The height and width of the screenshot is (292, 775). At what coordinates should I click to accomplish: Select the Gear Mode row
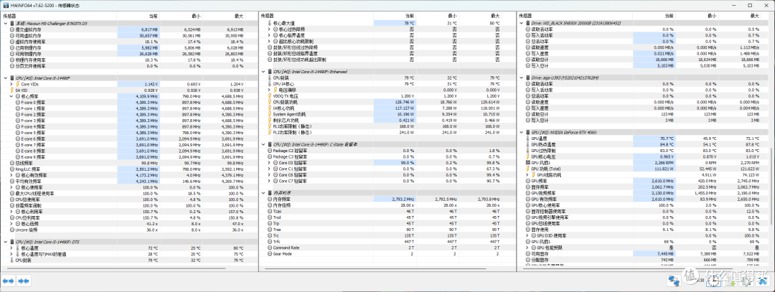[387, 253]
